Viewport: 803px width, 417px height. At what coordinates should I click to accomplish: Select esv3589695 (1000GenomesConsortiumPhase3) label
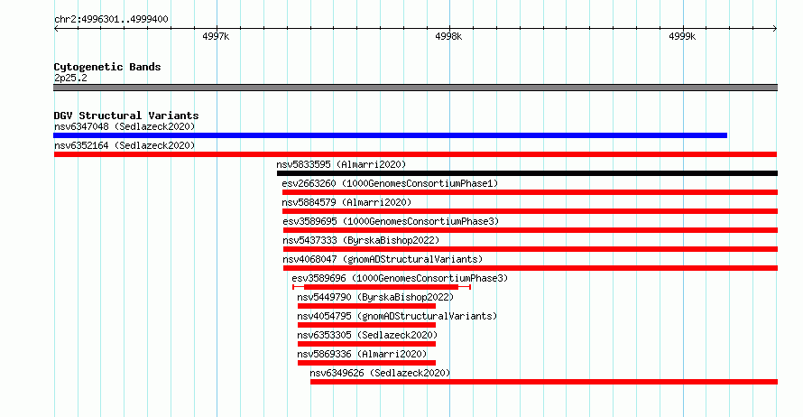pyautogui.click(x=391, y=221)
